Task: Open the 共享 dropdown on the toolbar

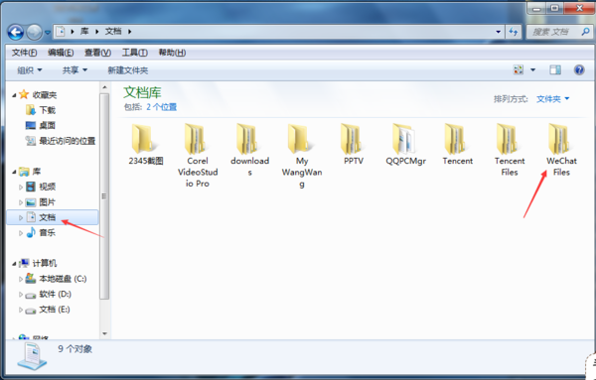Action: pyautogui.click(x=74, y=70)
